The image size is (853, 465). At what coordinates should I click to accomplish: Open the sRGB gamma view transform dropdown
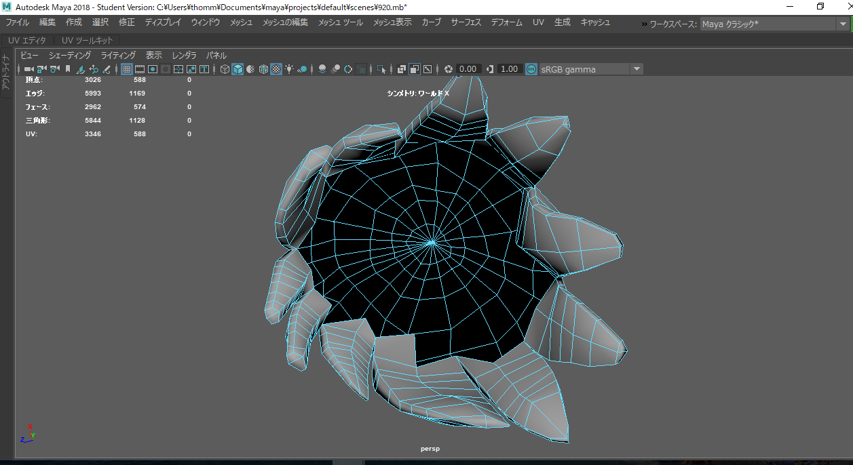click(592, 69)
